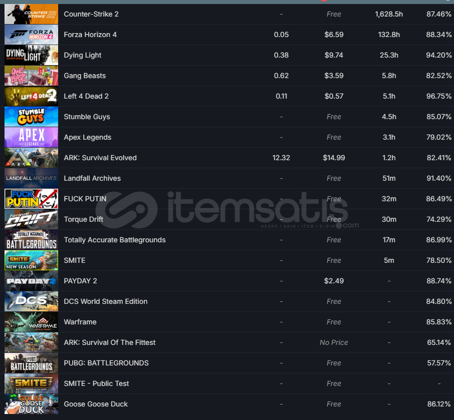Select the 0.62 value in Gang Beasts row
454x420 pixels.
(281, 76)
